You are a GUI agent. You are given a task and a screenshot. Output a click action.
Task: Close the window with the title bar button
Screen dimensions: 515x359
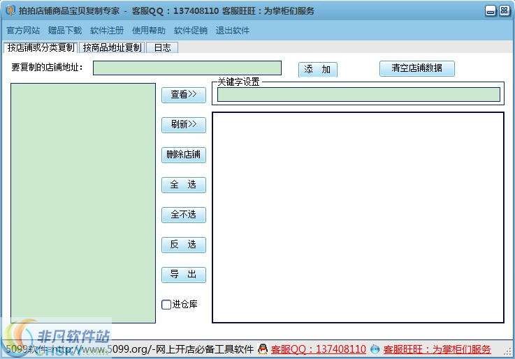coord(504,11)
